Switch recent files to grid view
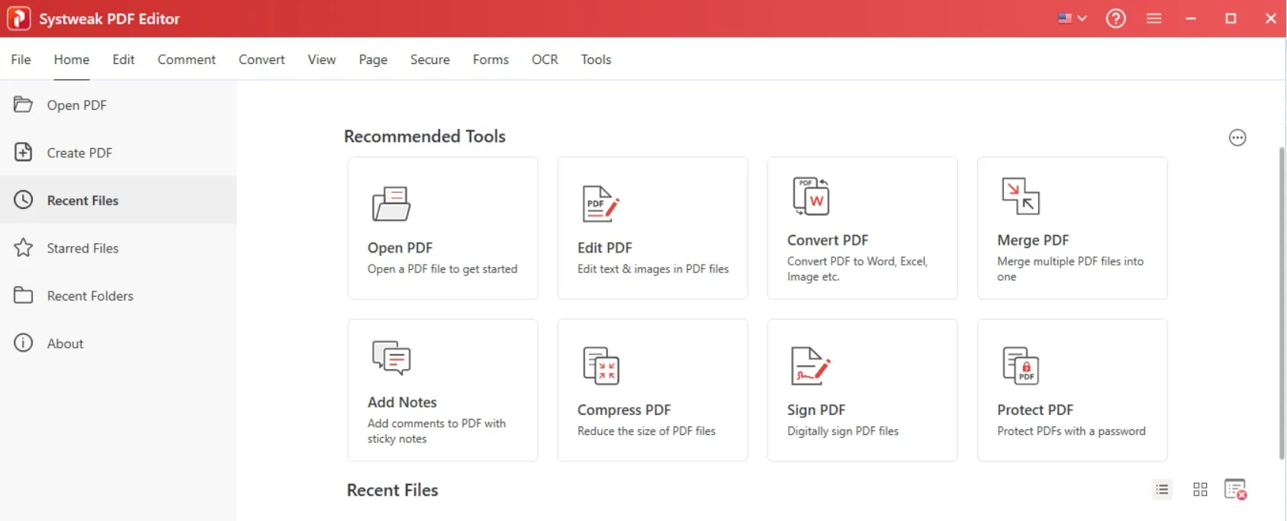Screen dimensions: 1287x521 click(x=1200, y=489)
